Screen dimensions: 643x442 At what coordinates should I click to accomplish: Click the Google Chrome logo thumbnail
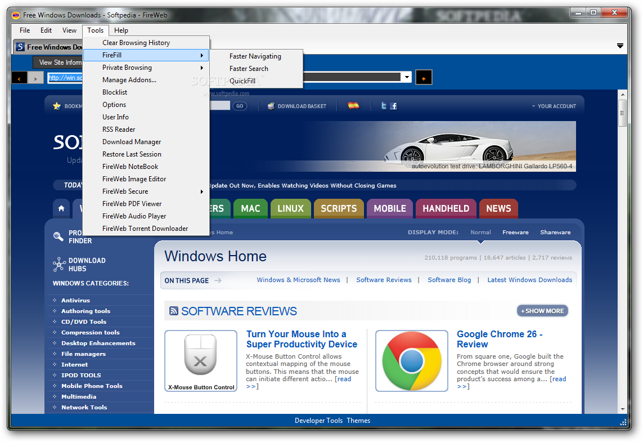click(412, 361)
